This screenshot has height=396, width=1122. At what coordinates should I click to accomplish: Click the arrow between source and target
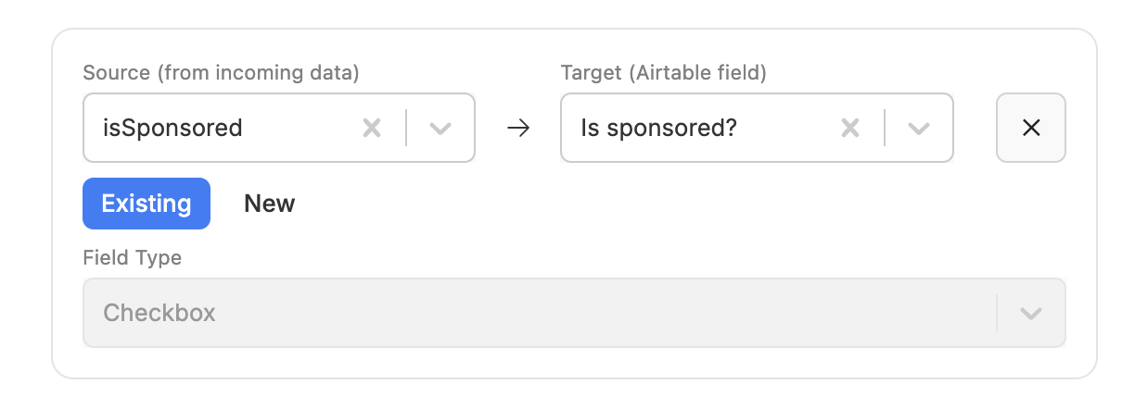(x=518, y=129)
